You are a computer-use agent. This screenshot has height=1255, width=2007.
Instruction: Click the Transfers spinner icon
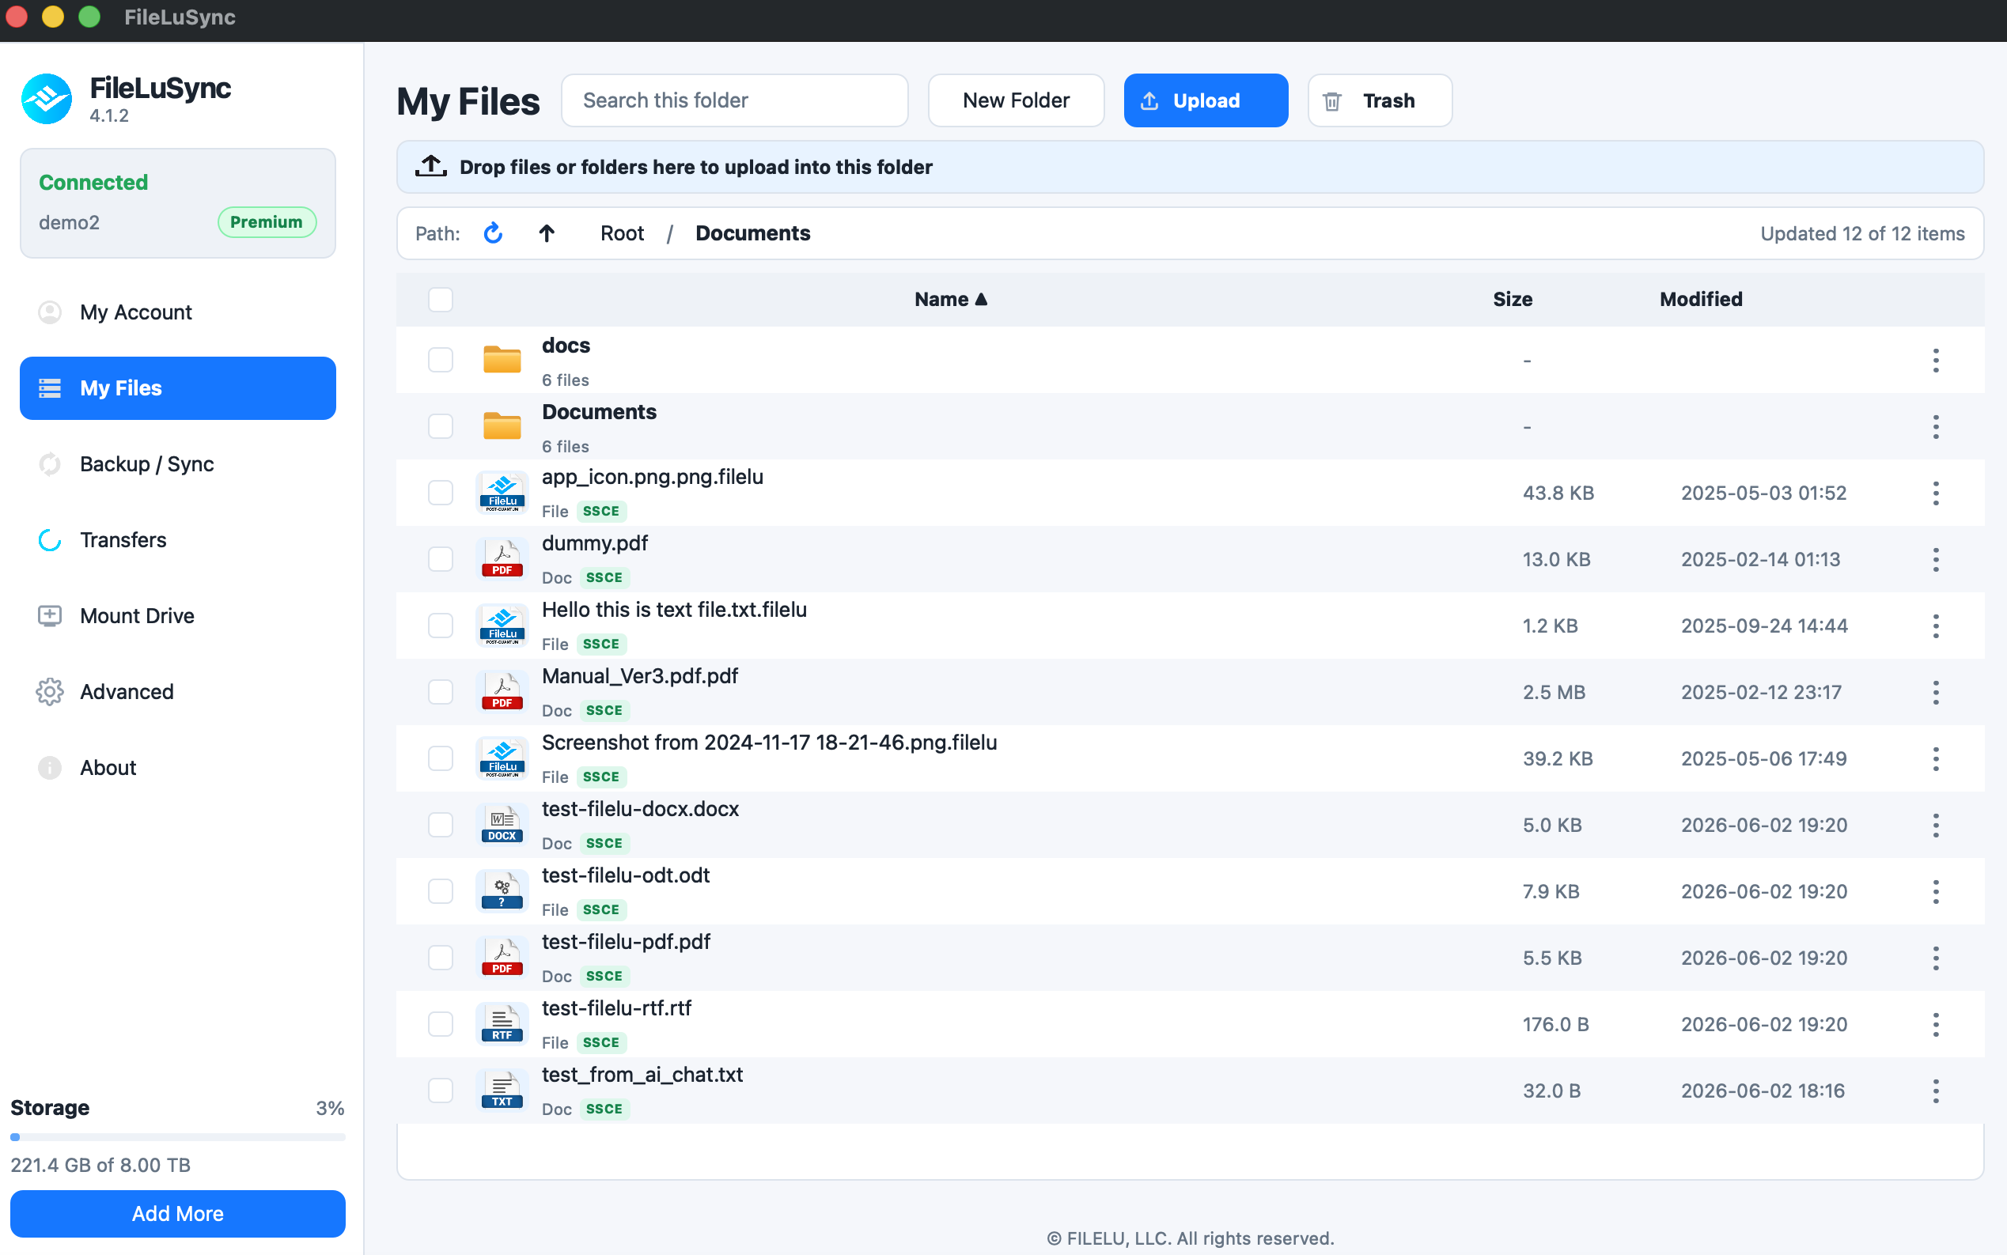pos(50,540)
